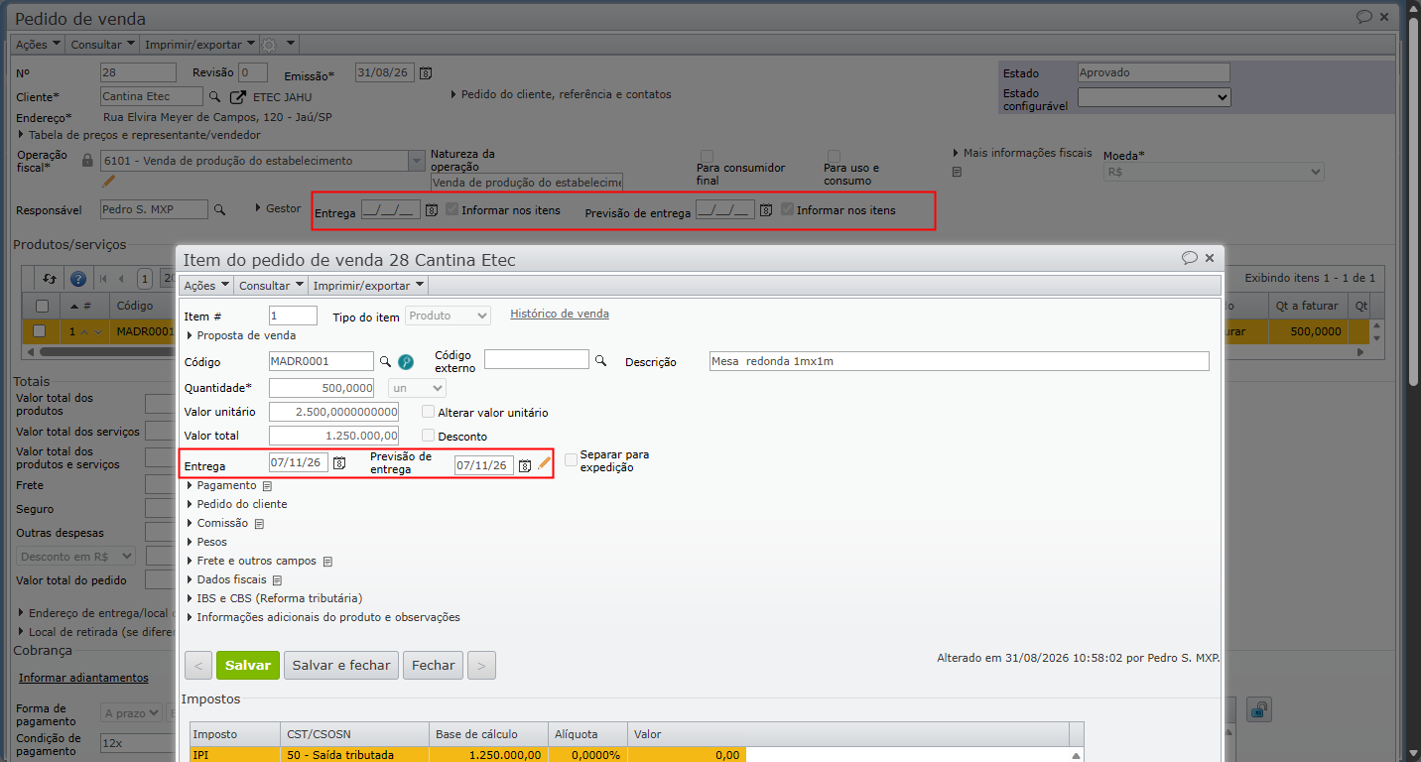
Task: Open Histórico de venda link
Action: coord(560,314)
